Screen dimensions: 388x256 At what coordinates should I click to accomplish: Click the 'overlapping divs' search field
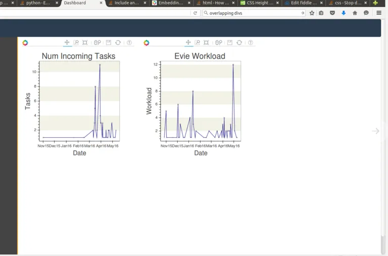coord(254,13)
